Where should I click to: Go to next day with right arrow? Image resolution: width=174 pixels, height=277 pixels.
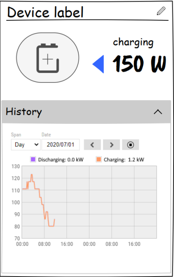(x=111, y=145)
